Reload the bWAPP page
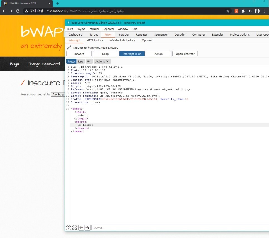The image size is (269, 238). (18, 11)
